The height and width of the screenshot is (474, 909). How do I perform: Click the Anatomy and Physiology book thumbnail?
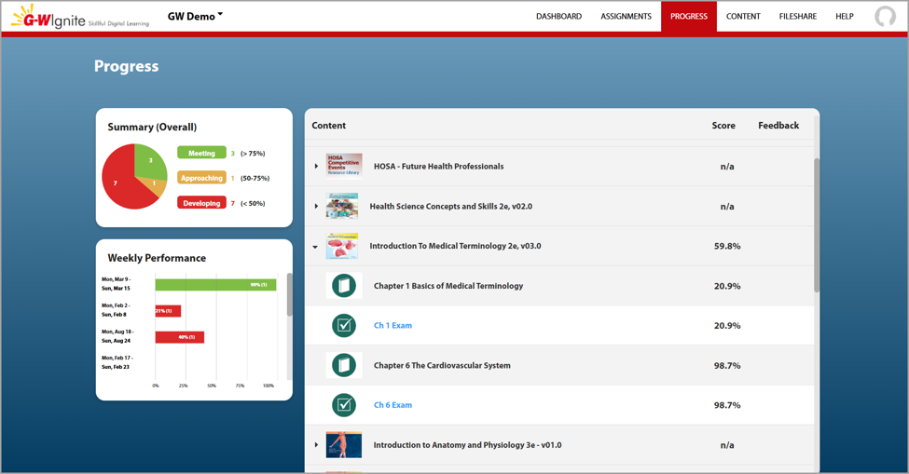[x=344, y=445]
